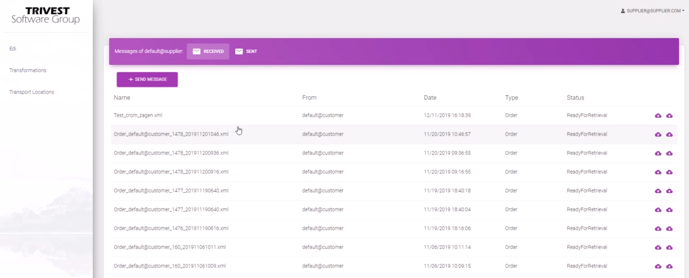Click right cloud icon in 201911201046.xml row
The height and width of the screenshot is (278, 689).
point(669,134)
